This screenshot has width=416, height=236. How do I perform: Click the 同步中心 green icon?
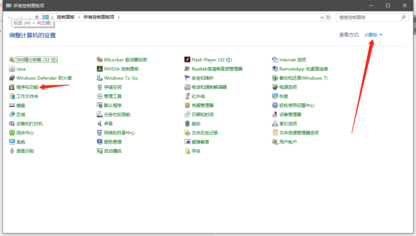pos(12,133)
